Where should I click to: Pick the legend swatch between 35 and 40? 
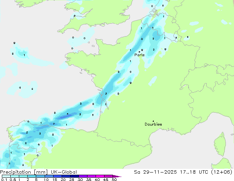pos(91,176)
